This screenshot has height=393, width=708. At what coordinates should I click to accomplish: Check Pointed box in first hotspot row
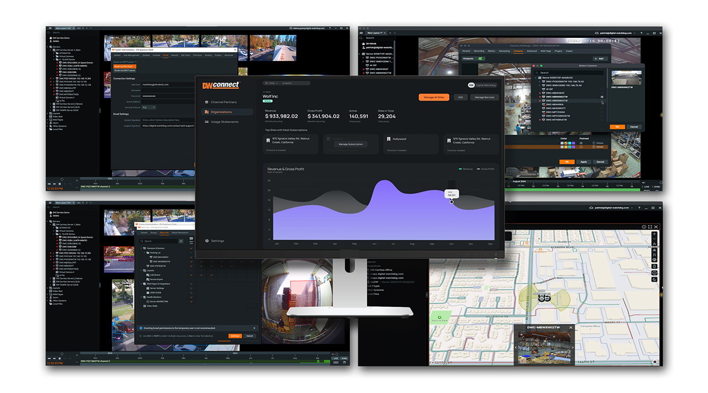581,143
